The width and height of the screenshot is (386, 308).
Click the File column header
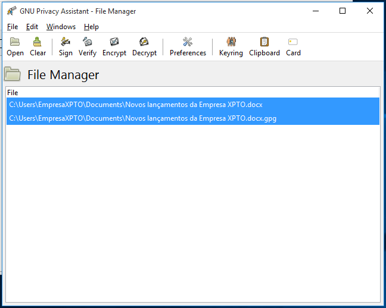tap(193, 93)
